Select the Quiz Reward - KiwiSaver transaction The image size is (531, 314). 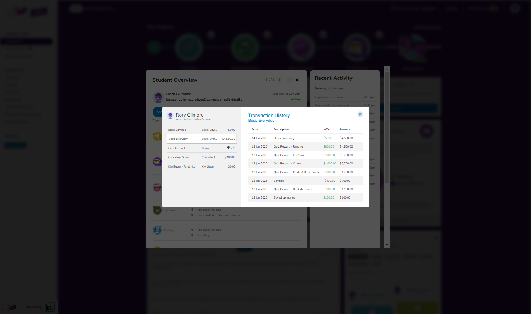coord(305,155)
